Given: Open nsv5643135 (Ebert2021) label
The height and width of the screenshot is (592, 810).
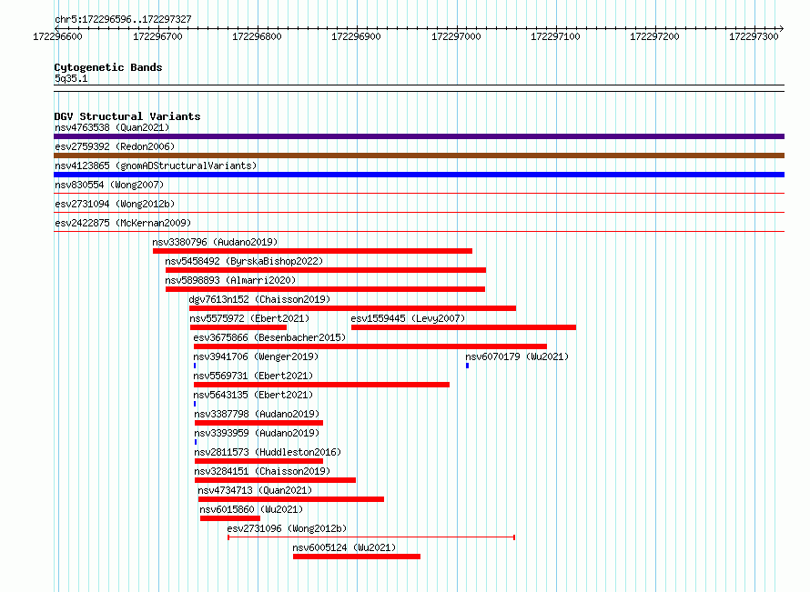Looking at the screenshot, I should coord(253,395).
